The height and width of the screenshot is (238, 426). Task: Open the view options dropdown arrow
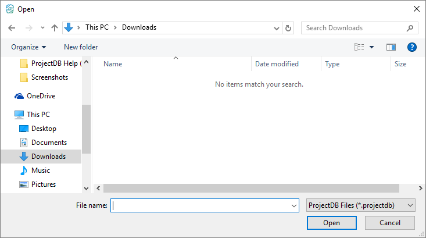(372, 47)
